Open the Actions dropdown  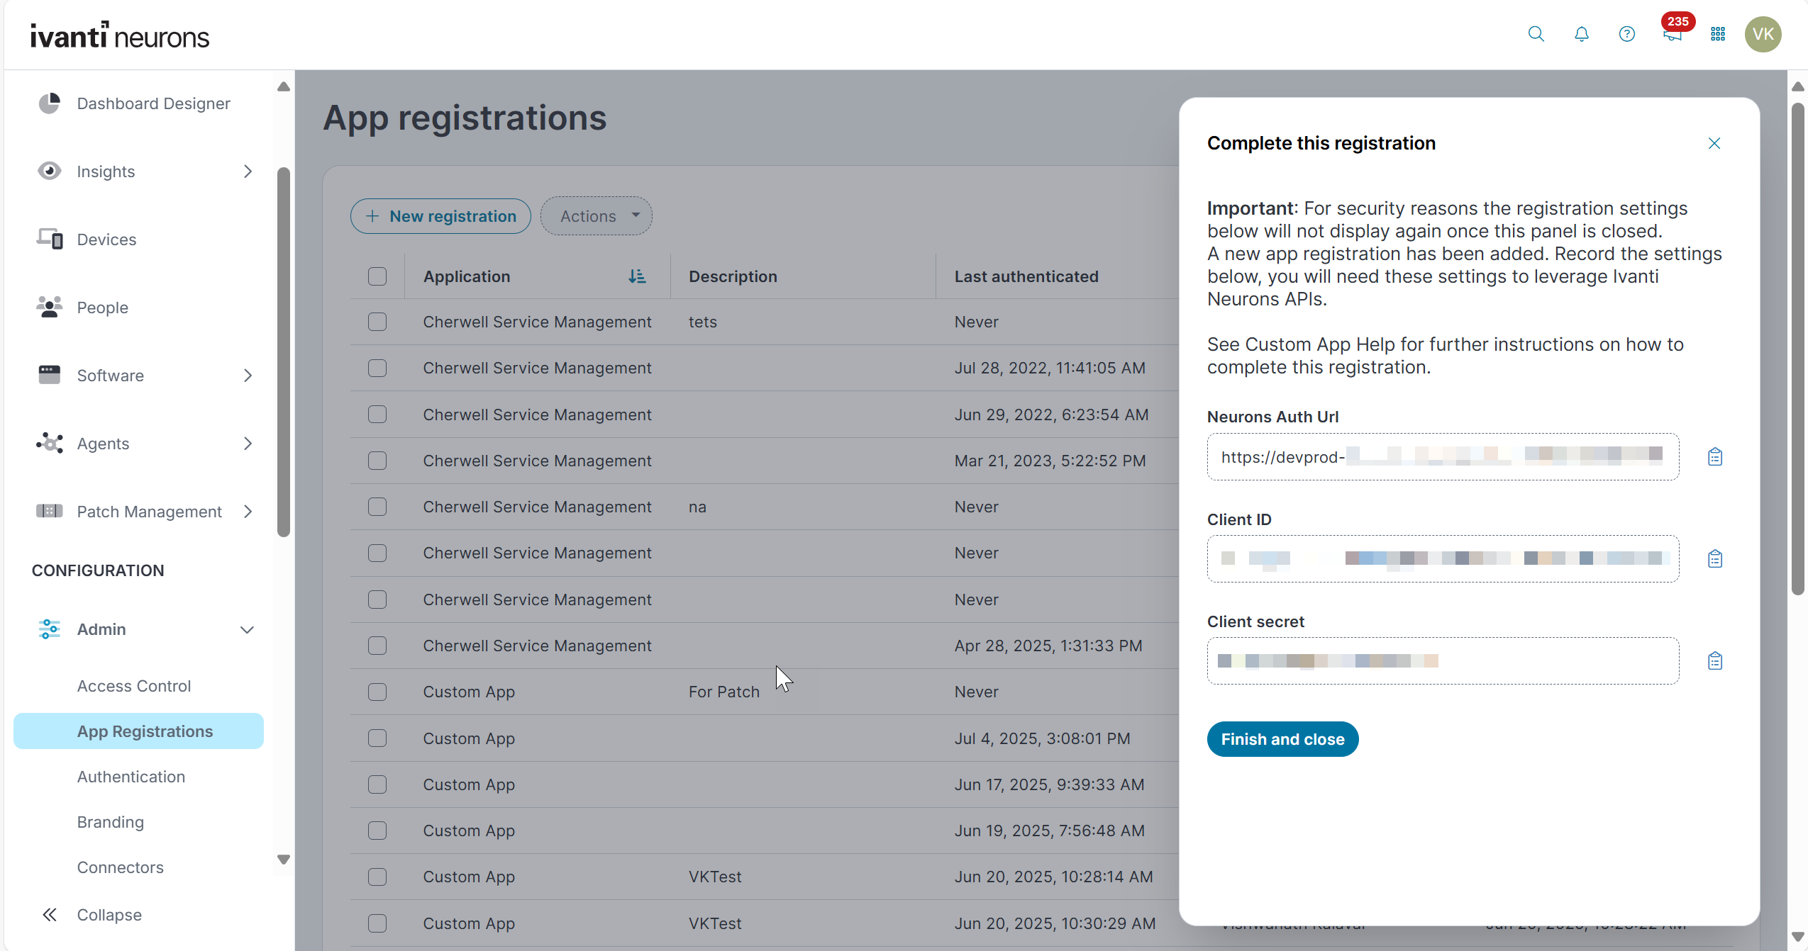pyautogui.click(x=596, y=216)
